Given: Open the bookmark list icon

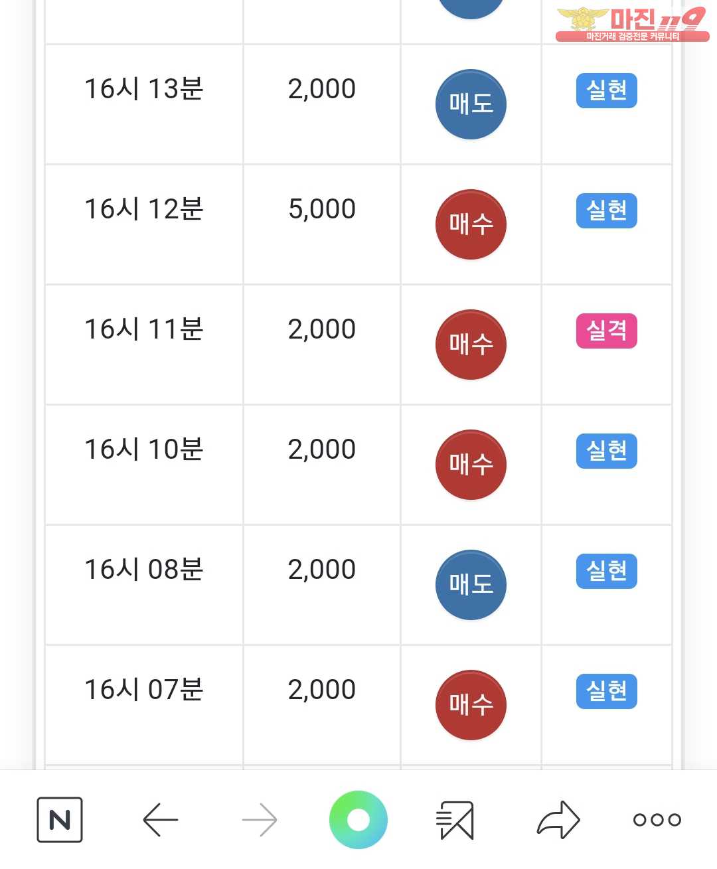Looking at the screenshot, I should pos(455,820).
